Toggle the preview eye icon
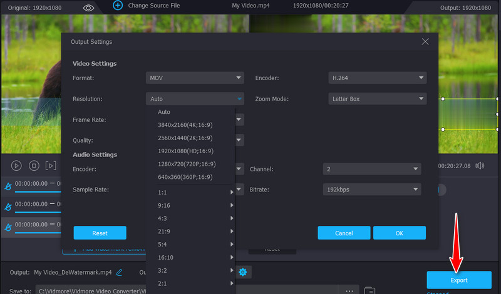This screenshot has height=294, width=501. pos(88,8)
